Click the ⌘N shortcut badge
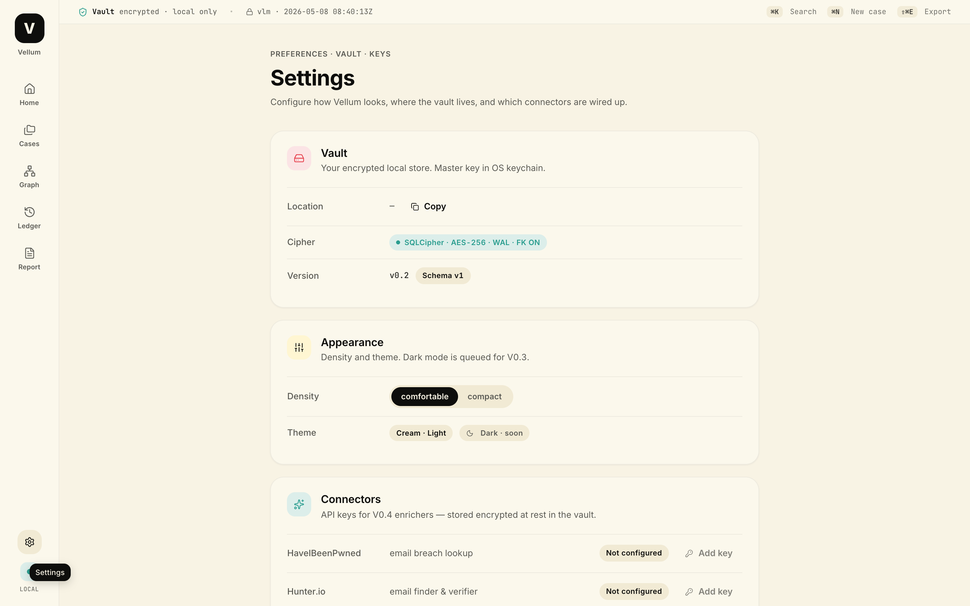This screenshot has height=606, width=970. tap(835, 12)
